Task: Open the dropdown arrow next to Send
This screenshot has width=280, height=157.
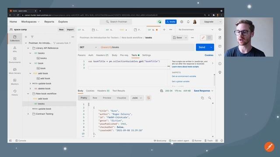Action: [x=211, y=47]
